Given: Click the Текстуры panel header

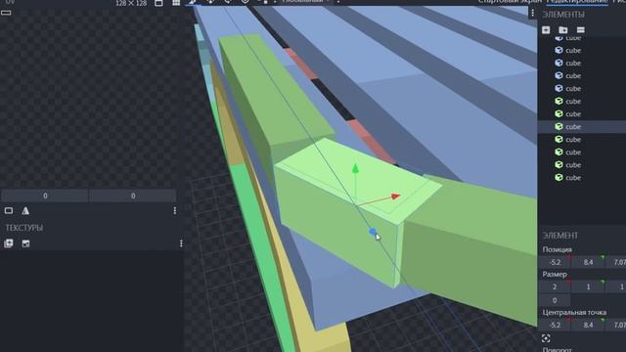Looking at the screenshot, I should pos(23,228).
